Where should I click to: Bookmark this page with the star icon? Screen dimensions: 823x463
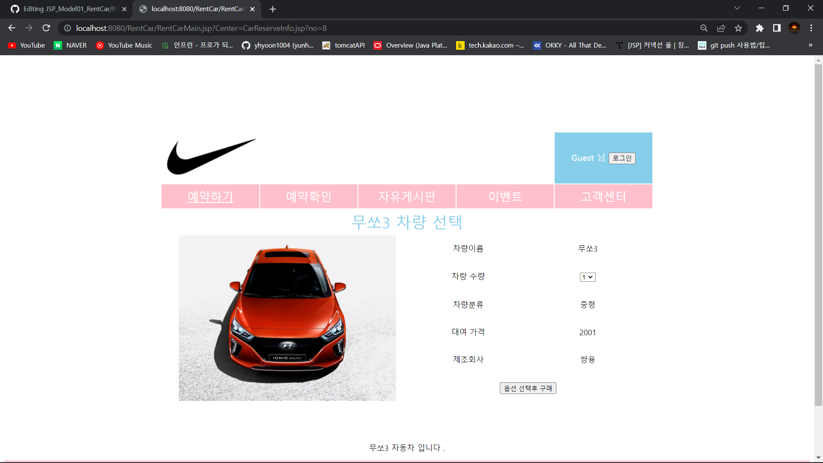pyautogui.click(x=738, y=28)
